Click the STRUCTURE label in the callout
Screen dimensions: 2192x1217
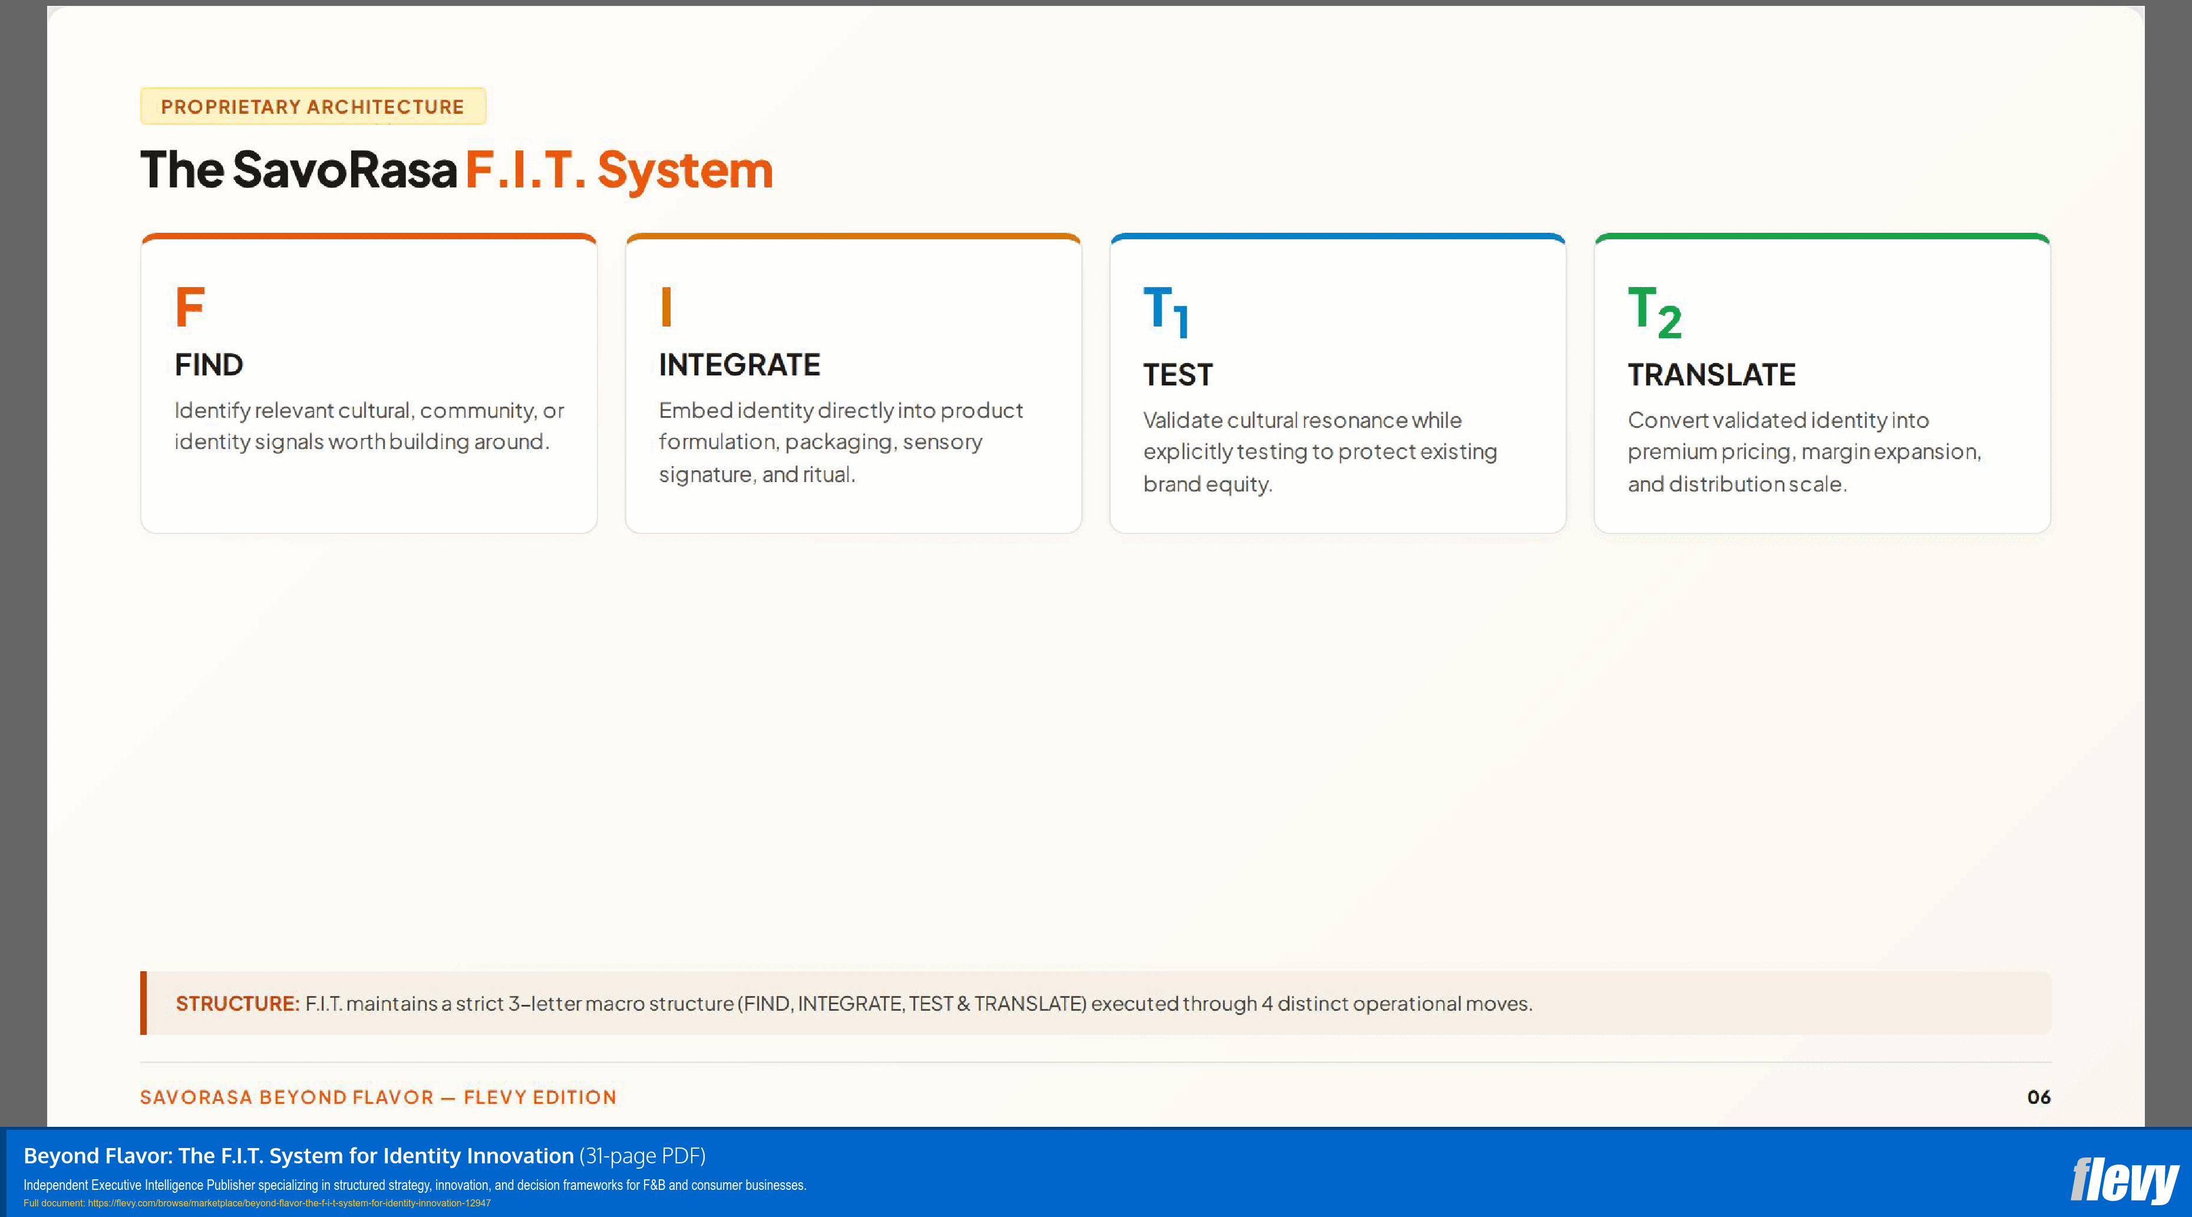pyautogui.click(x=237, y=1004)
